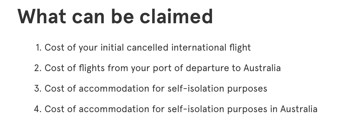The image size is (355, 134).
Task: Select the item ending with 'purposes in Australia'
Action: tap(181, 109)
